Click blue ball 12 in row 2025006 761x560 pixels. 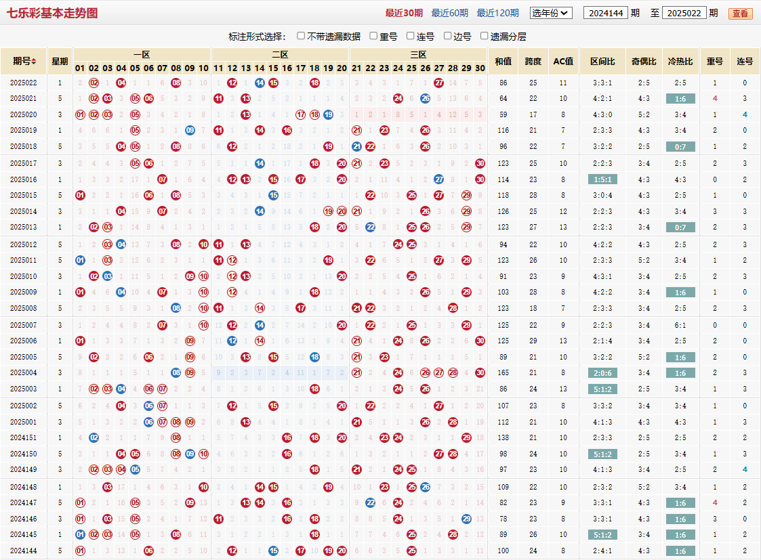232,341
